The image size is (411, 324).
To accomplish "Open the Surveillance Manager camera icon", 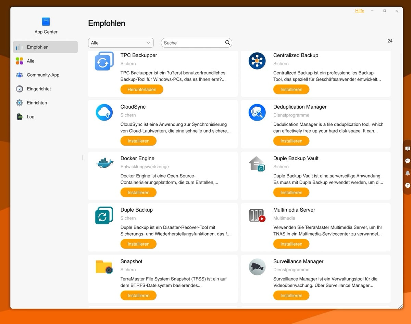I will coord(257,267).
